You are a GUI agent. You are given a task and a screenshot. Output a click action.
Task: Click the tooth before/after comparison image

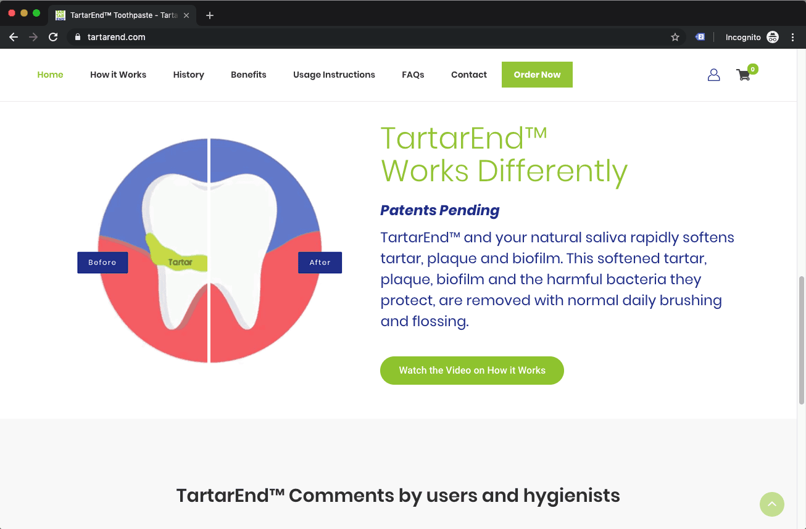click(210, 250)
